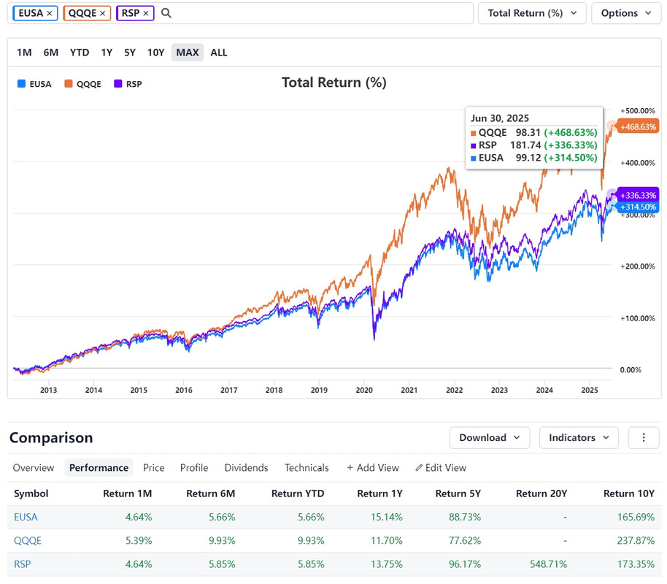Toggle RSP series via purple legend square
Viewport: 667px width, 584px height.
117,84
